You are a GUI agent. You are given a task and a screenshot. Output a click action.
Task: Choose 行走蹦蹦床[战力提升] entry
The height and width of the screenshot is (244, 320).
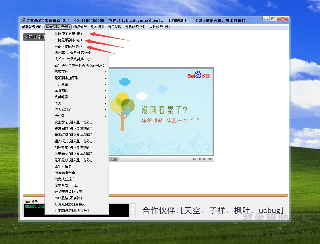click(x=76, y=211)
